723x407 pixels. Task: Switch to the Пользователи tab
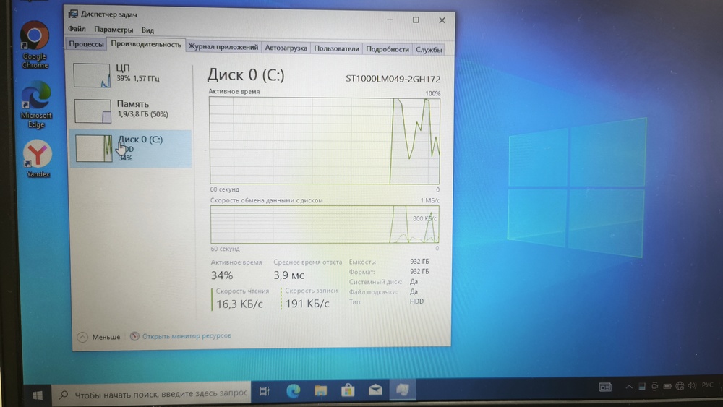pos(337,48)
